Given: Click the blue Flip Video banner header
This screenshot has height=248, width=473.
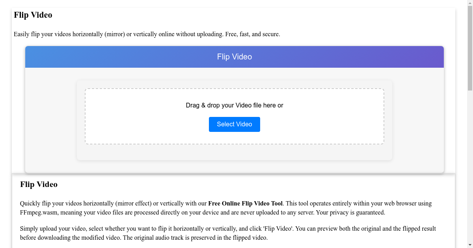Looking at the screenshot, I should pos(234,57).
